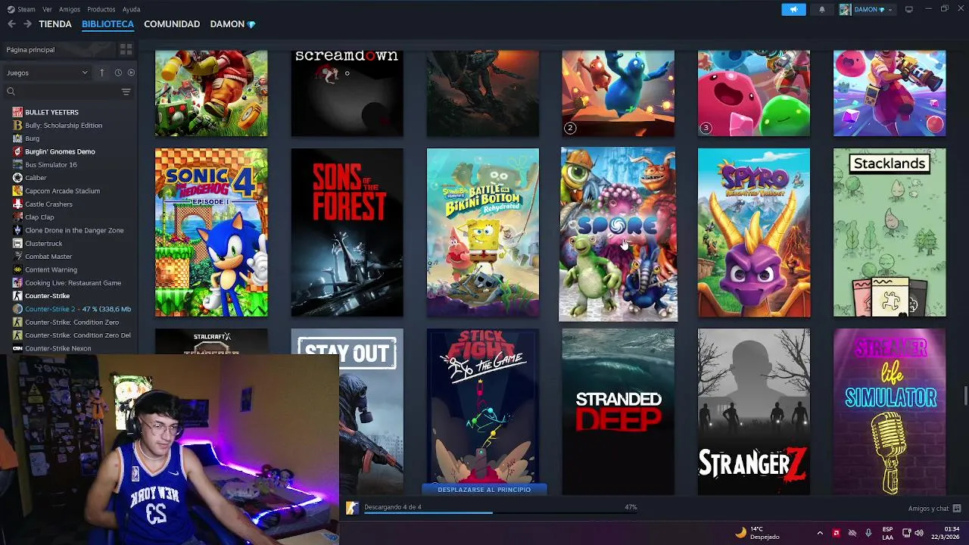Open the notifications bell

(x=822, y=9)
